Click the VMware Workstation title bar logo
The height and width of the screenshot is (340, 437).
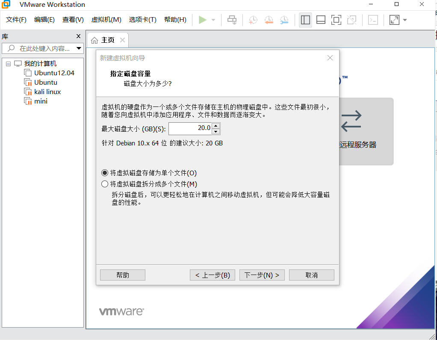[6, 4]
